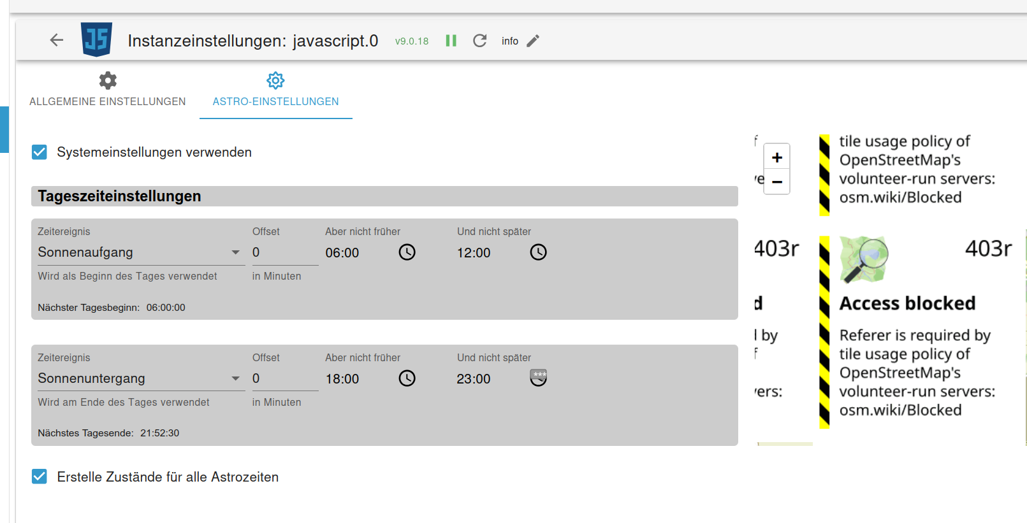Click the Allgemeine Einstellungen gear icon
This screenshot has width=1027, height=523.
108,80
